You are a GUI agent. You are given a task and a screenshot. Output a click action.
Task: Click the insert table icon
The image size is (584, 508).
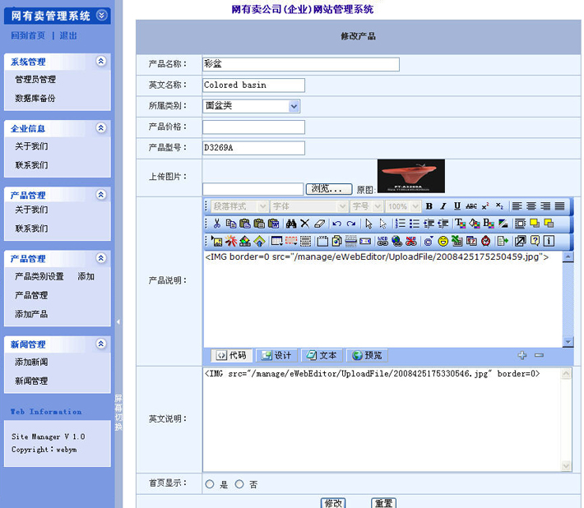tap(276, 241)
